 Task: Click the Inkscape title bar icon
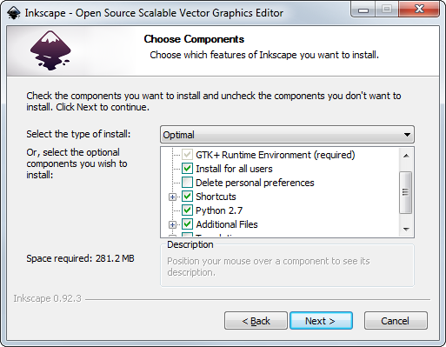coord(14,13)
